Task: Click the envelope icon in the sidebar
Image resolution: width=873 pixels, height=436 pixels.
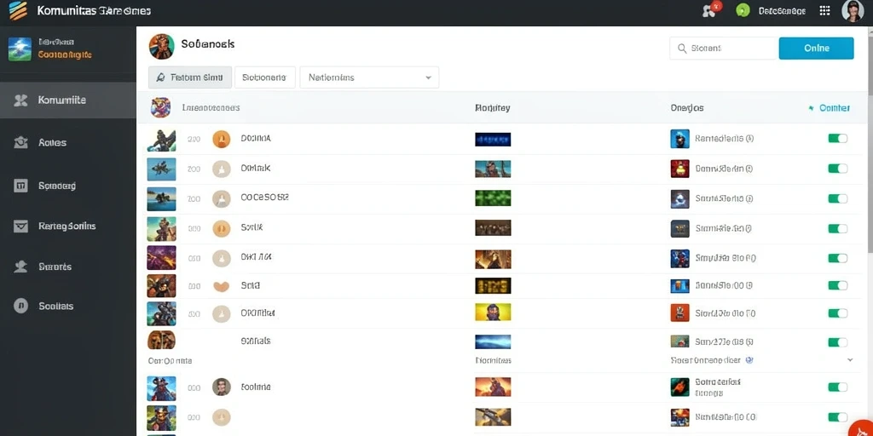Action: (20, 227)
